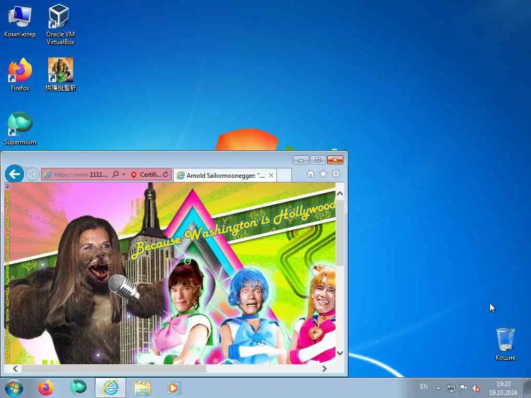Close the Arnold Sailormoonegger tab
The width and height of the screenshot is (531, 398).
click(x=271, y=175)
